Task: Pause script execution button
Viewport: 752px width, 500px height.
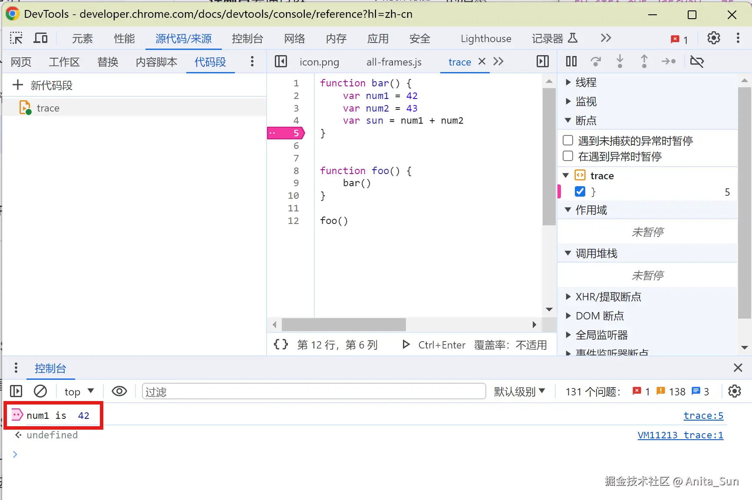Action: pyautogui.click(x=571, y=62)
